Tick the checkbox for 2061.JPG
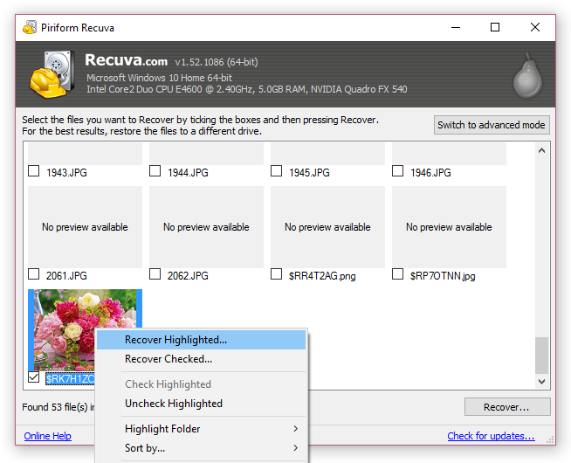571x463 pixels. (x=33, y=274)
